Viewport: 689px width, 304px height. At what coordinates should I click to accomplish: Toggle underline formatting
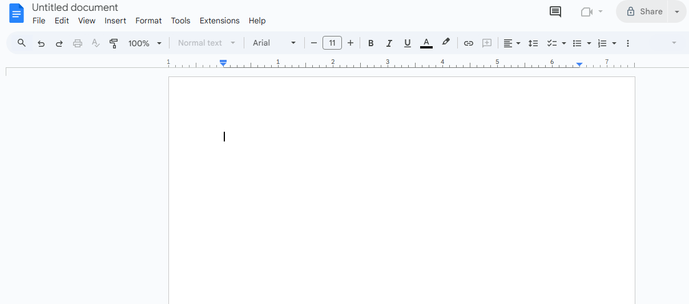click(408, 43)
